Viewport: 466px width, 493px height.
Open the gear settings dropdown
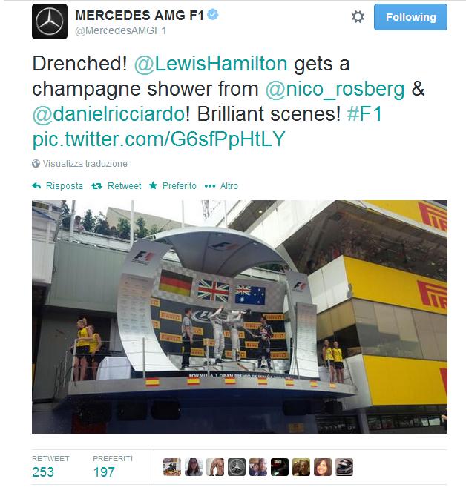(x=358, y=16)
